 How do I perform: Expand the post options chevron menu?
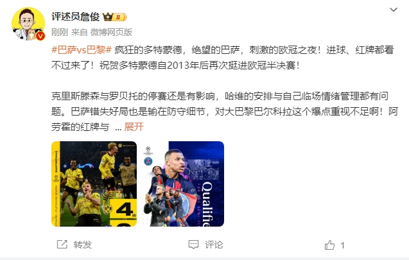pos(393,10)
